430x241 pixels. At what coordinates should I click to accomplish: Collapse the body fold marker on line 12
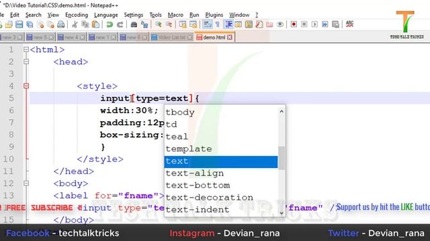coord(26,183)
